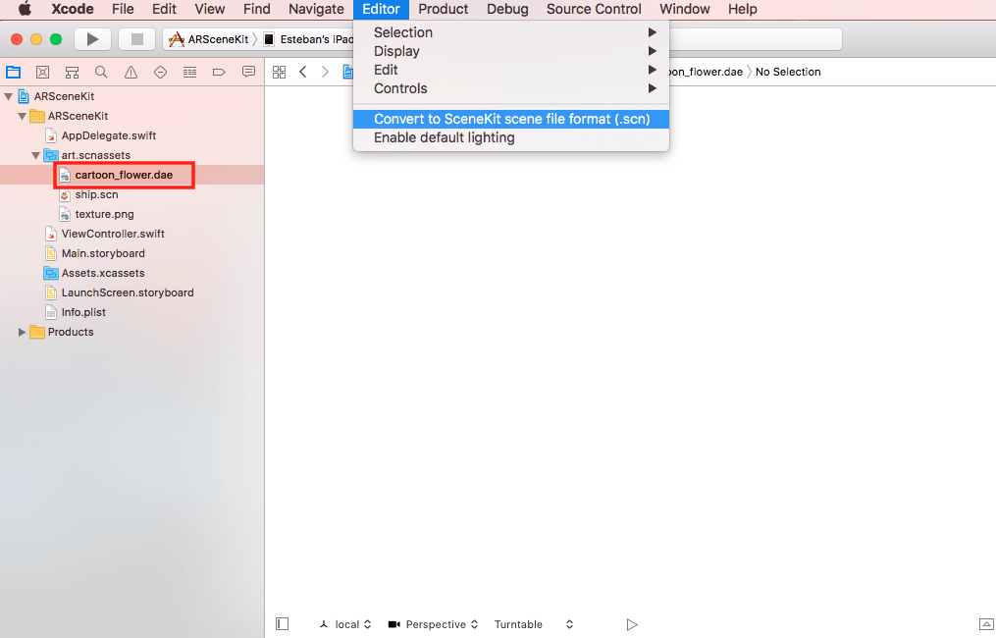Image resolution: width=996 pixels, height=638 pixels.
Task: Go back with the left arrow
Action: tap(303, 72)
